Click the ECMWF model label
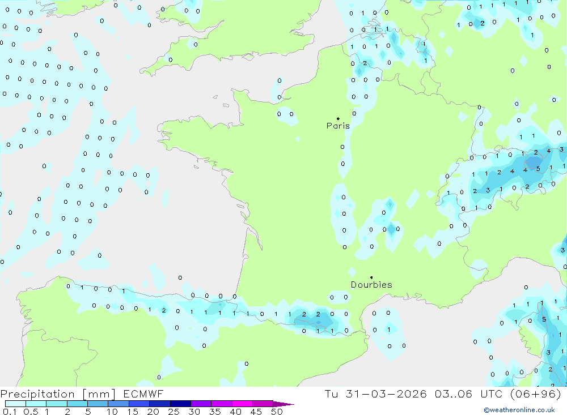567x415 pixels. point(143,393)
